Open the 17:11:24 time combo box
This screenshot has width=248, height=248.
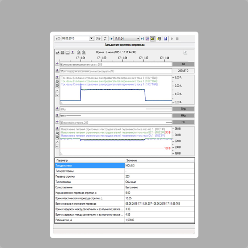coord(127,38)
